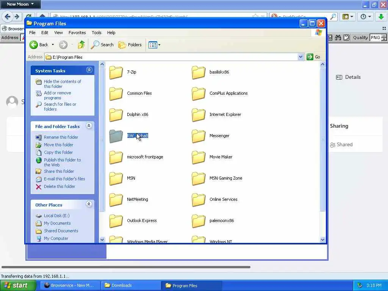Image resolution: width=388 pixels, height=291 pixels.
Task: Collapse the File and Folder Tasks panel
Action: 89,126
